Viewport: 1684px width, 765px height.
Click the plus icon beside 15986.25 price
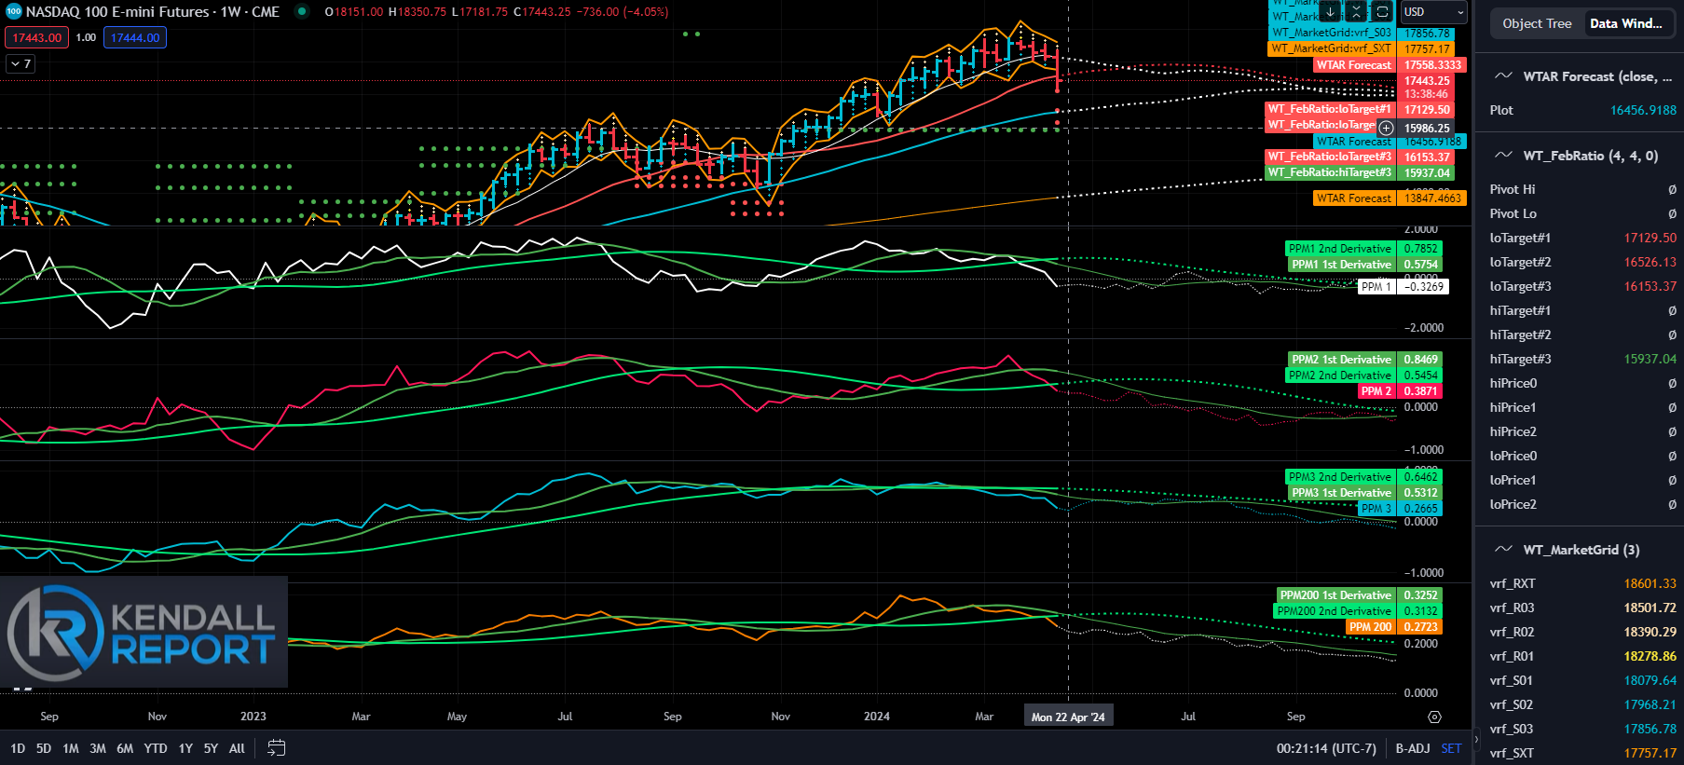coord(1386,128)
